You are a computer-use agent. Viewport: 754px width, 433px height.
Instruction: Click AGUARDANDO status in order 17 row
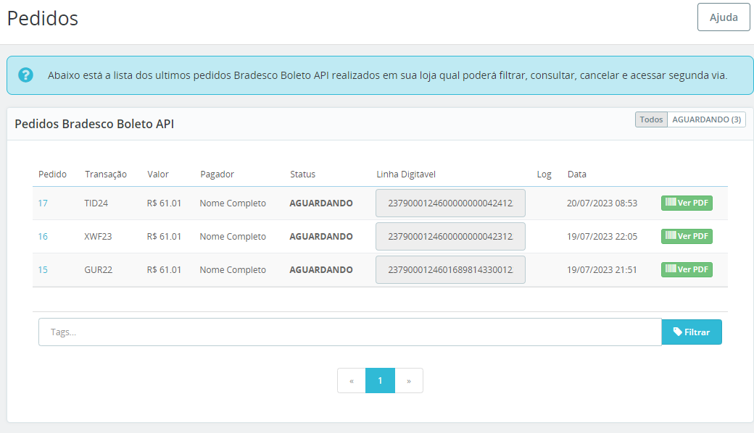coord(320,203)
